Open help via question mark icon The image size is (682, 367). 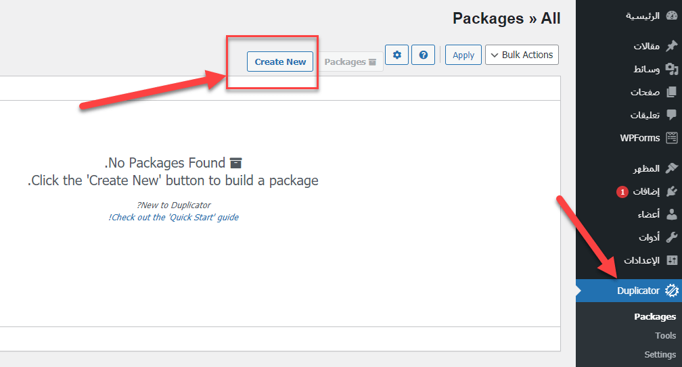click(x=424, y=55)
